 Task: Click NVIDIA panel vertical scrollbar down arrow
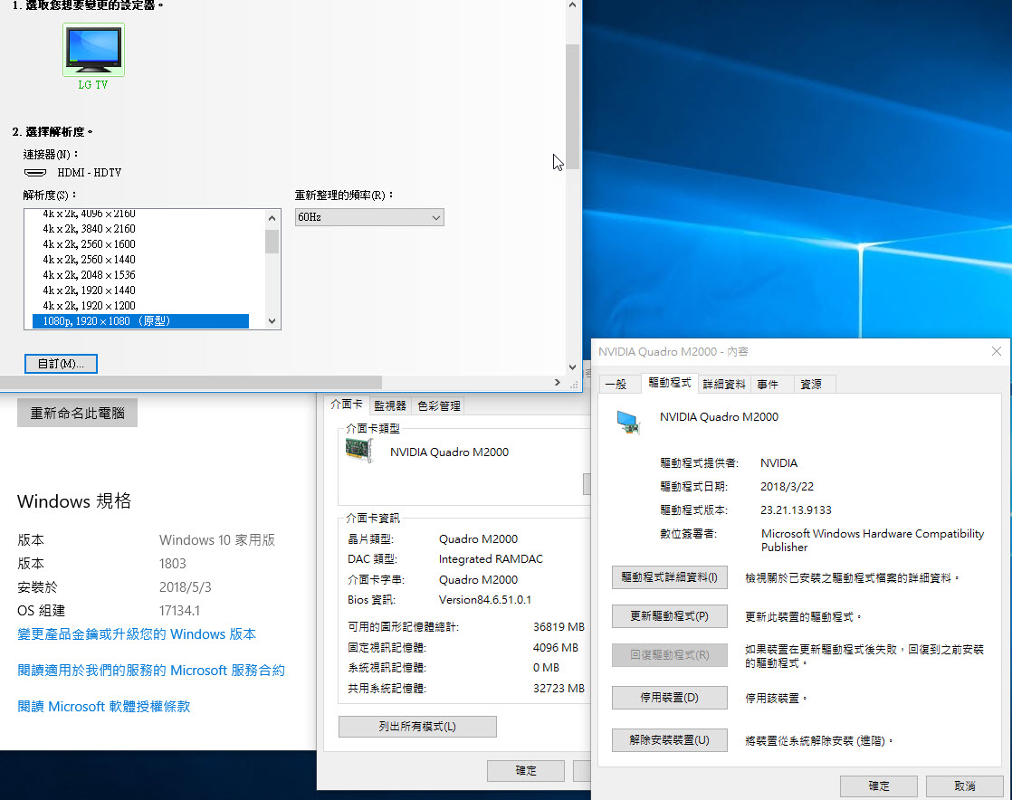click(x=572, y=367)
